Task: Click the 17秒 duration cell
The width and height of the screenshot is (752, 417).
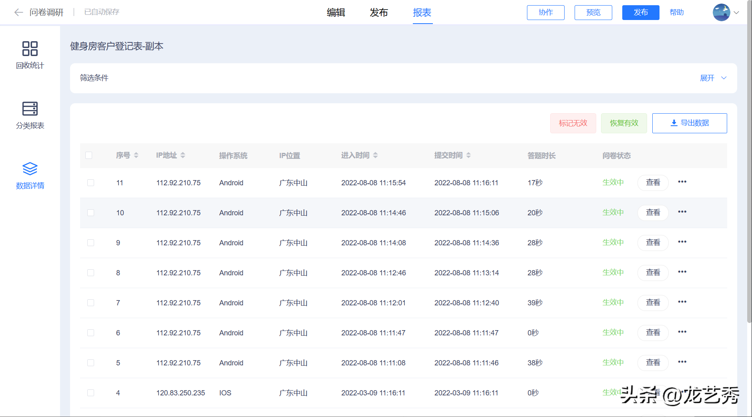Action: pyautogui.click(x=535, y=183)
